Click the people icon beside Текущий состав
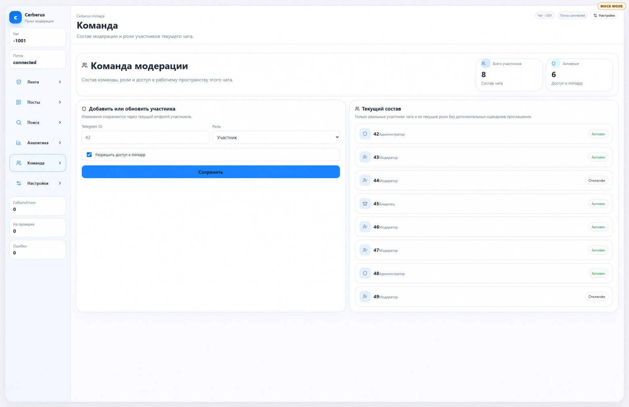Image resolution: width=629 pixels, height=407 pixels. (x=357, y=109)
